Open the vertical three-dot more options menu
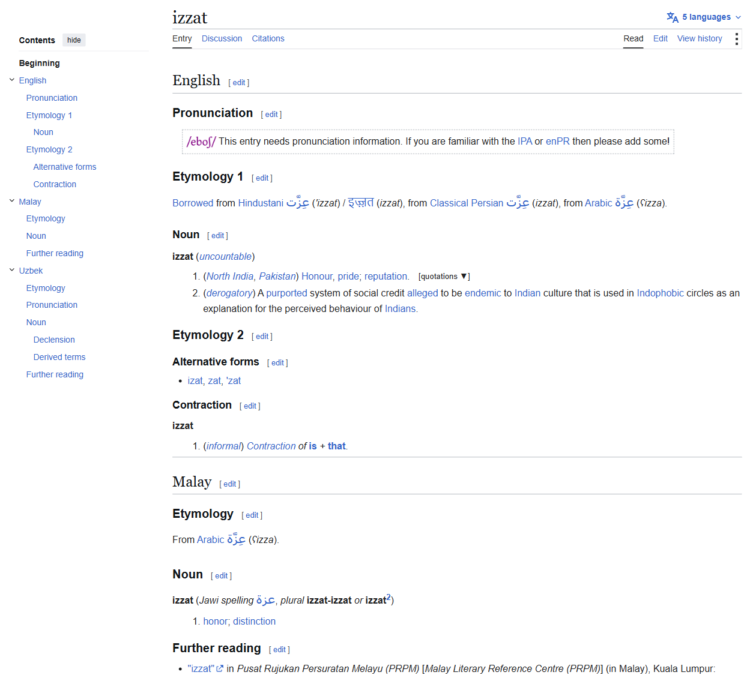 point(736,39)
